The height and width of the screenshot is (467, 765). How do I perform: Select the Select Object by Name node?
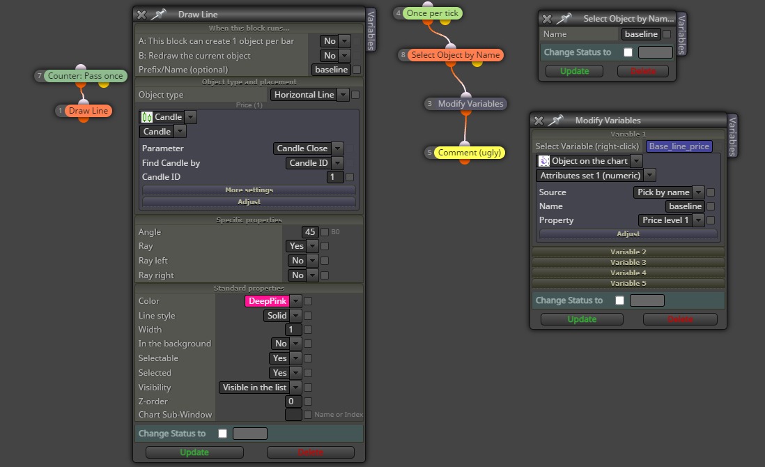pos(456,55)
